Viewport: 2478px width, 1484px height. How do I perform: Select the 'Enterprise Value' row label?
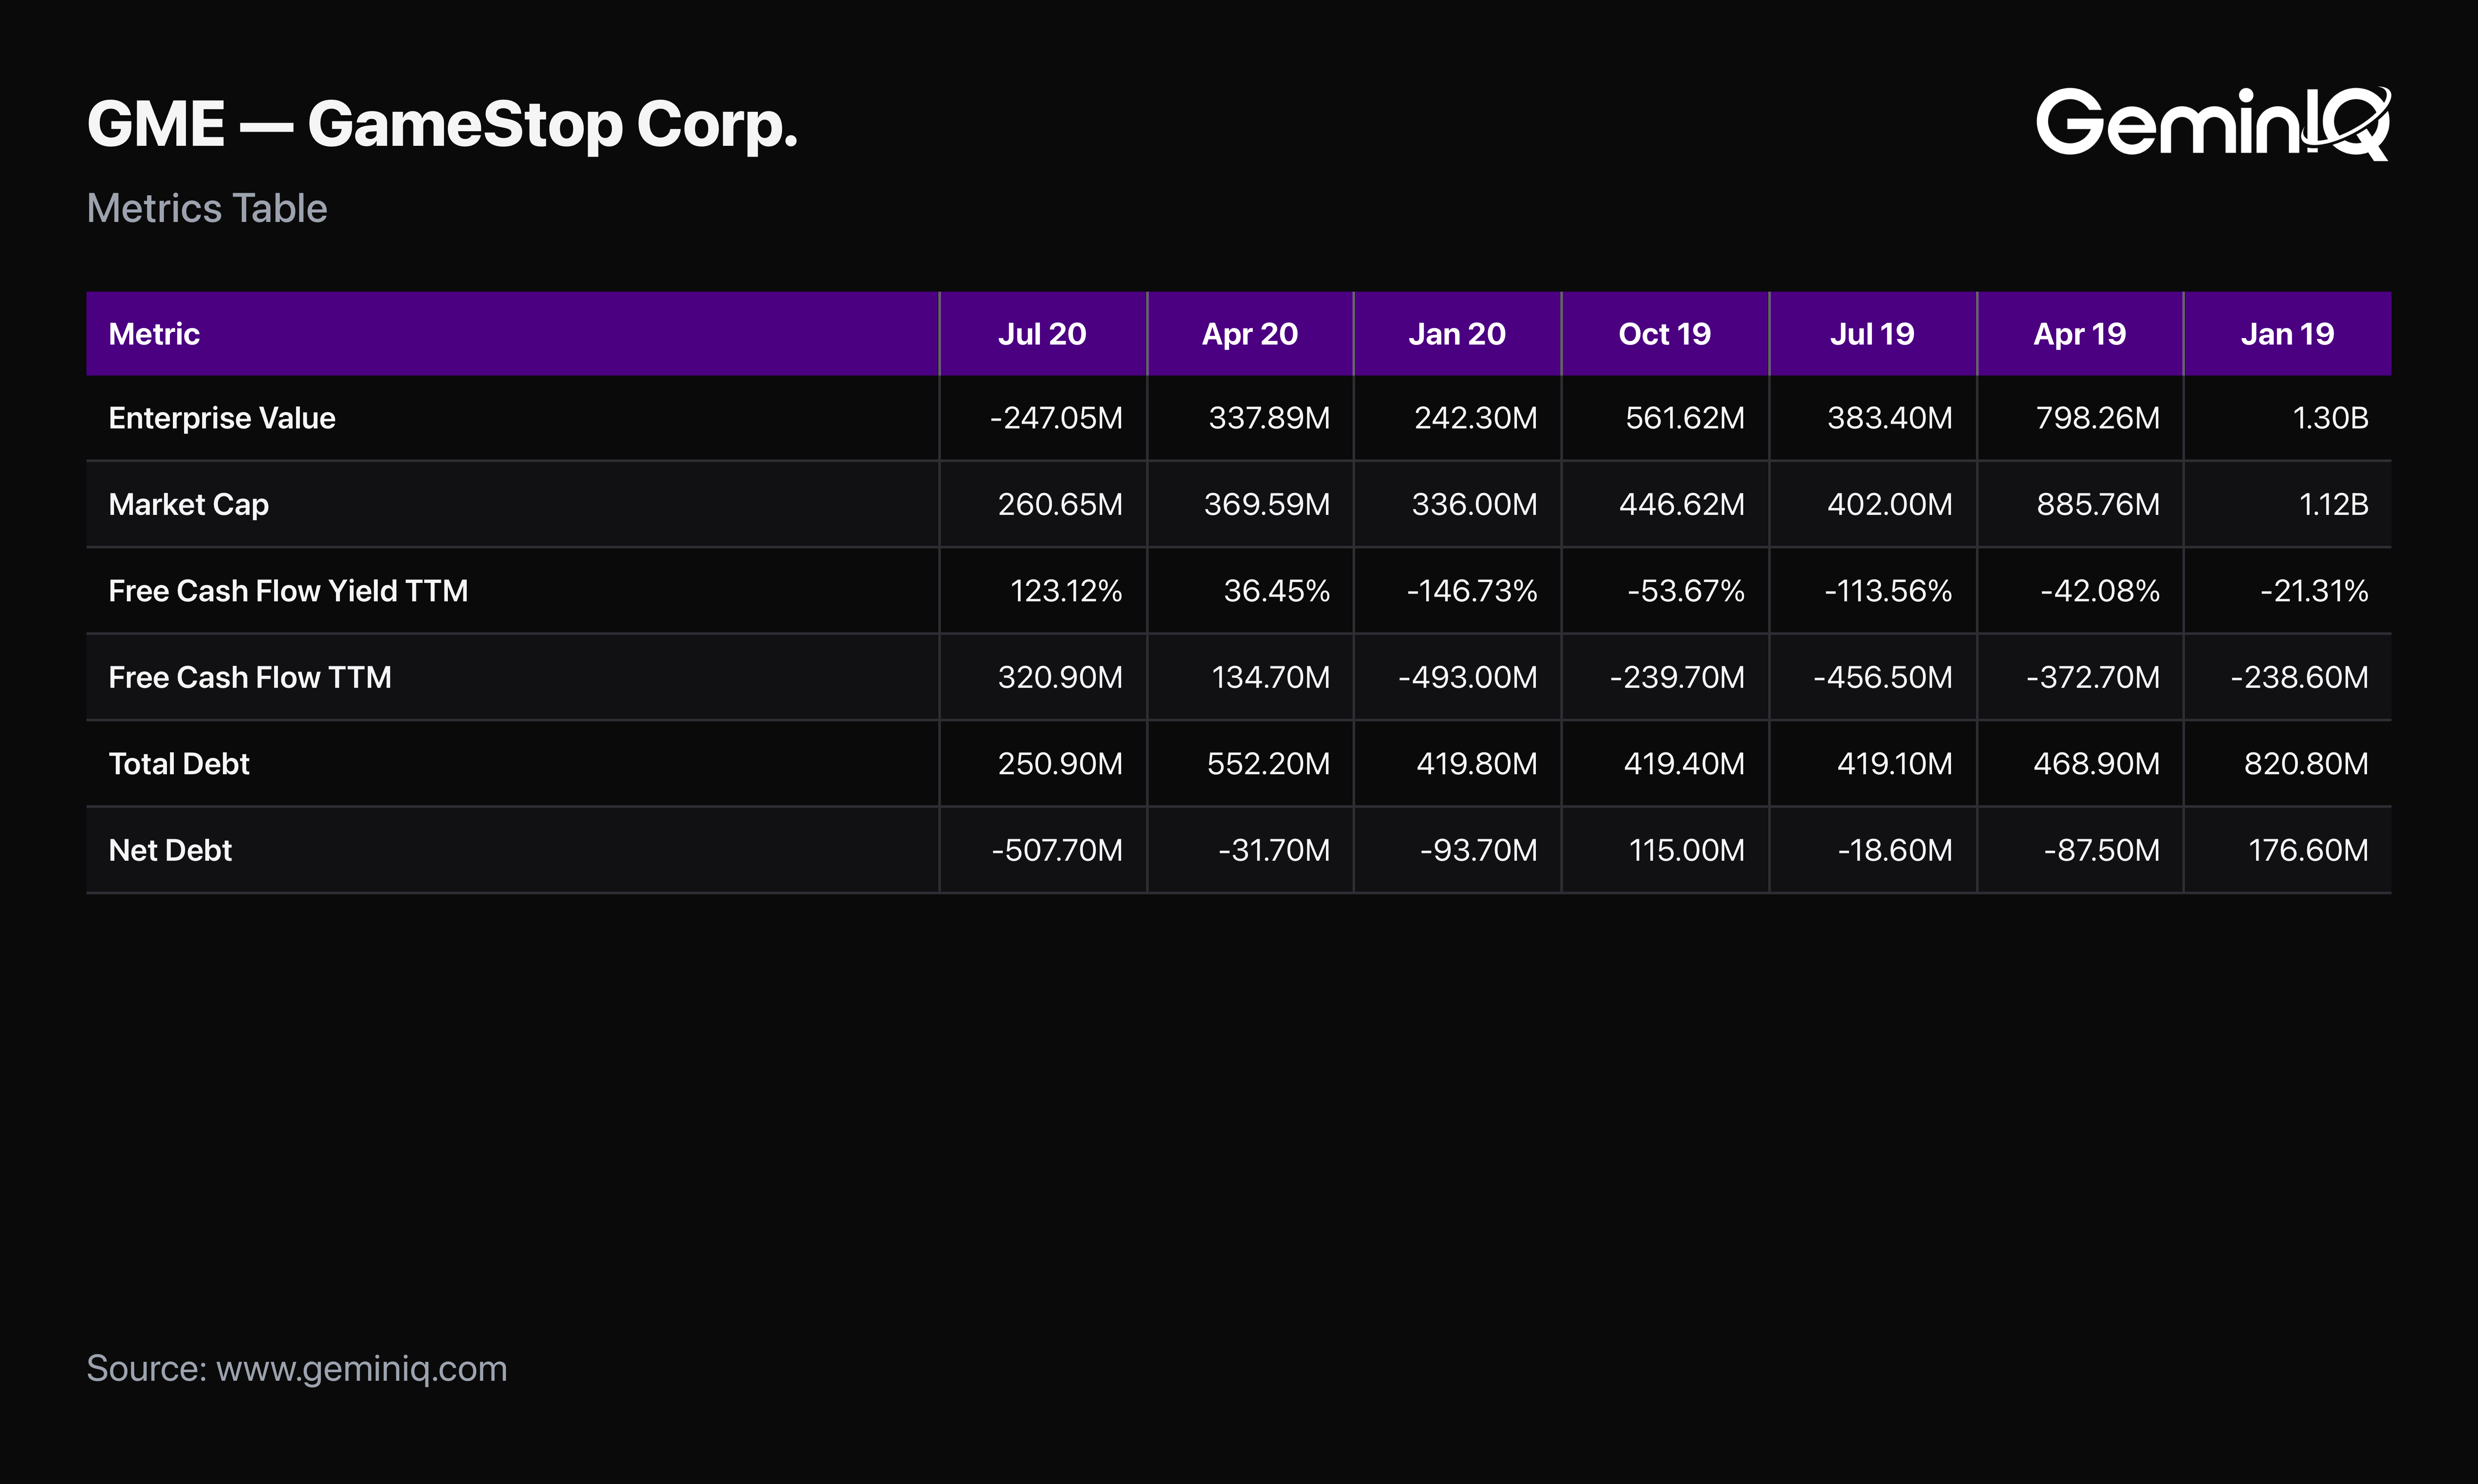pyautogui.click(x=222, y=418)
